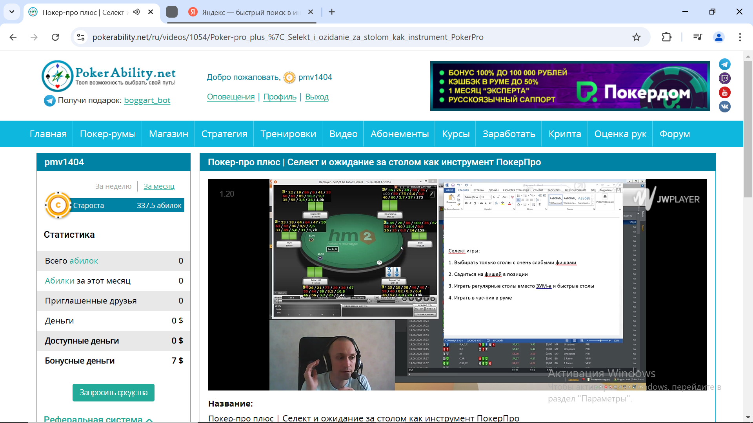Click the Выход logout link
The height and width of the screenshot is (423, 753).
coord(316,97)
